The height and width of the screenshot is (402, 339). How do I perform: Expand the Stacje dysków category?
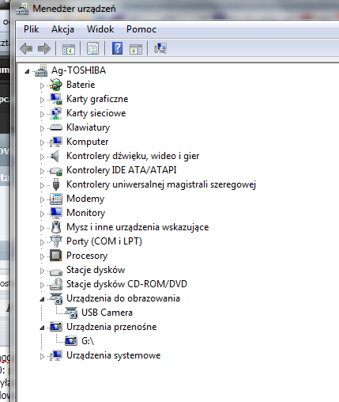pos(42,271)
